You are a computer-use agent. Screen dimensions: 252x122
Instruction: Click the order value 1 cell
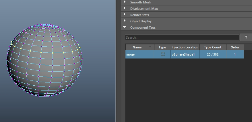pyautogui.click(x=235, y=54)
